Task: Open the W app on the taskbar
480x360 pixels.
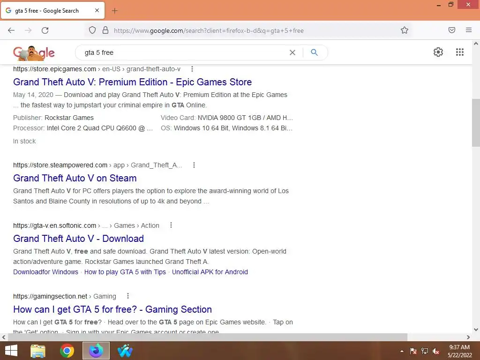Action: (125, 351)
